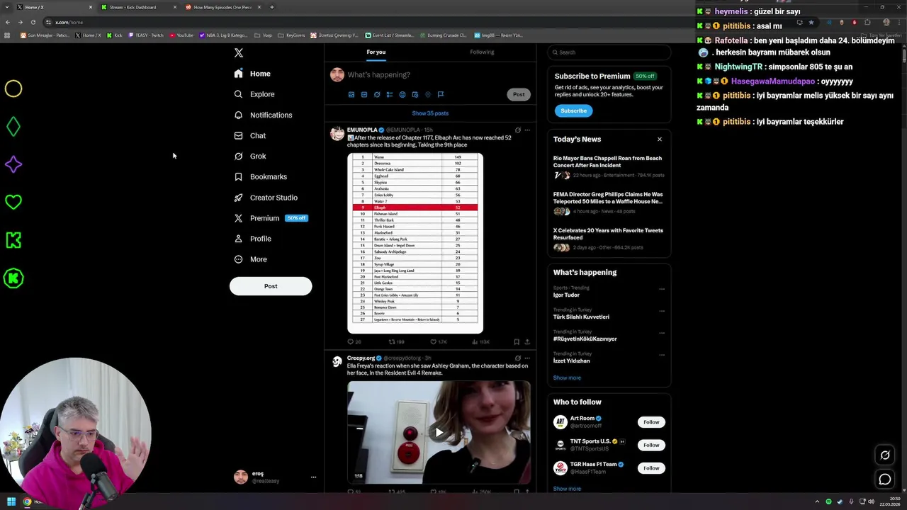Open the Grok icon on EMUNOPLA's post
Screen dimensions: 907x510
[x=518, y=130]
